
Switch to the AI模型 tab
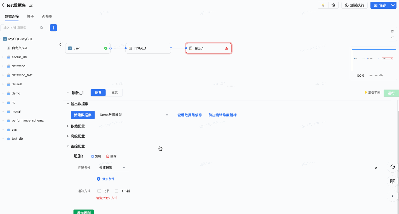[47, 17]
